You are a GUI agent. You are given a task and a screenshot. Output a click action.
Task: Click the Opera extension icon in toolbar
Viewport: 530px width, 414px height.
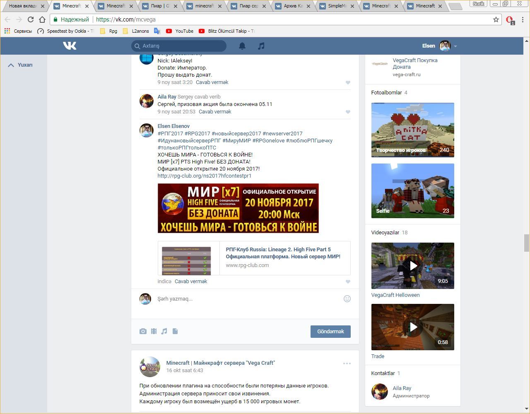pyautogui.click(x=510, y=20)
